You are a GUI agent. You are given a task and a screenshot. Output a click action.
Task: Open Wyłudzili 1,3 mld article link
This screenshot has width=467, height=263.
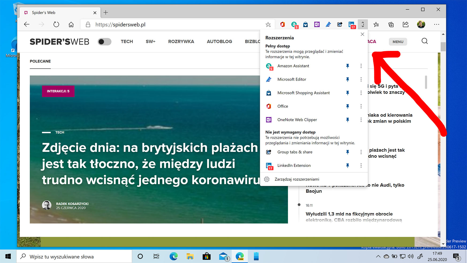pos(354,217)
